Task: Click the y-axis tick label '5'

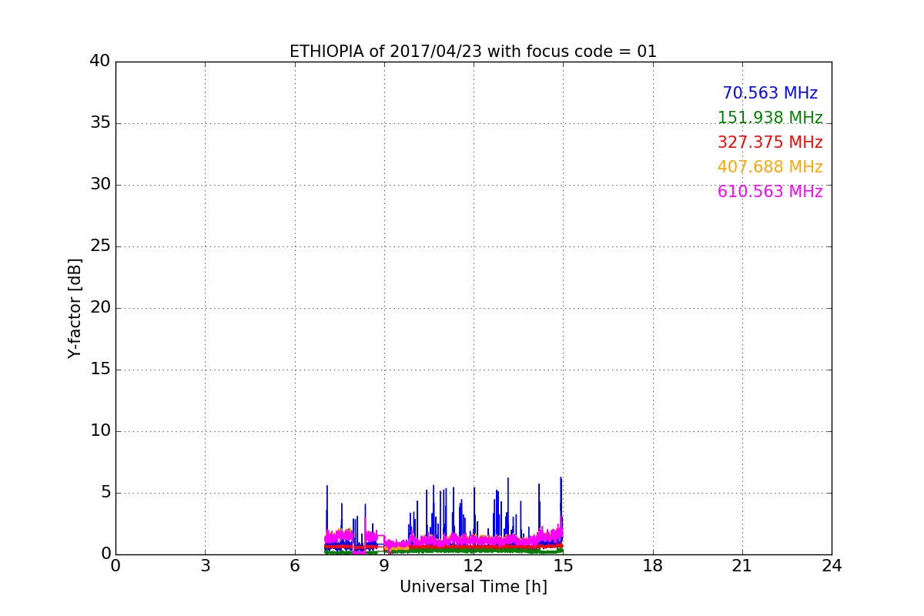Action: click(105, 493)
